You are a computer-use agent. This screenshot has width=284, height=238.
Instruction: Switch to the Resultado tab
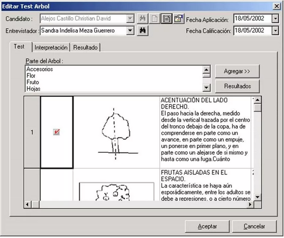click(x=85, y=48)
